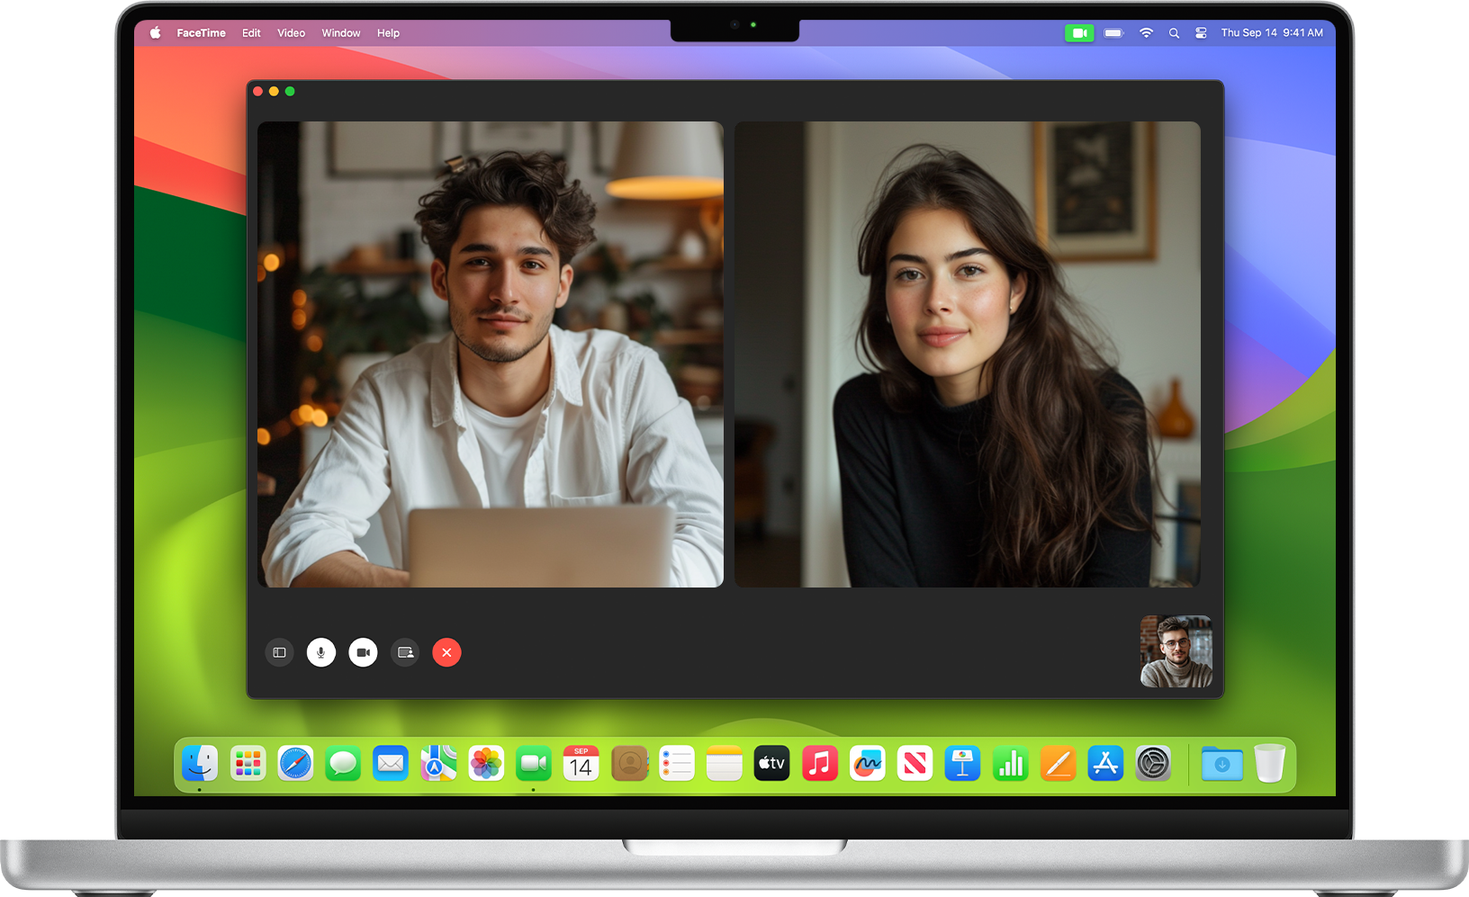1469x897 pixels.
Task: Open Mail from the Dock
Action: click(x=391, y=764)
